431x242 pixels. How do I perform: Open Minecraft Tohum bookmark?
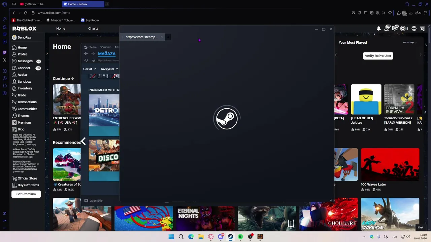[x=61, y=20]
